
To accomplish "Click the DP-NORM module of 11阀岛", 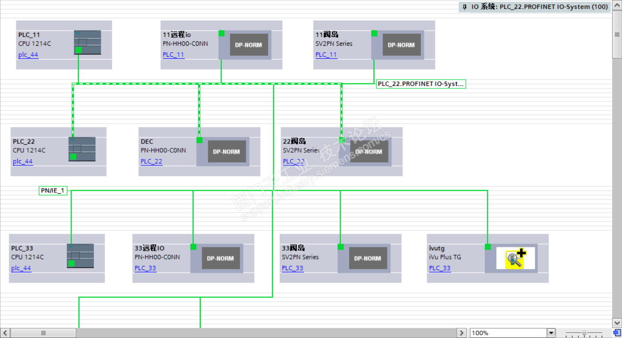I will (401, 45).
